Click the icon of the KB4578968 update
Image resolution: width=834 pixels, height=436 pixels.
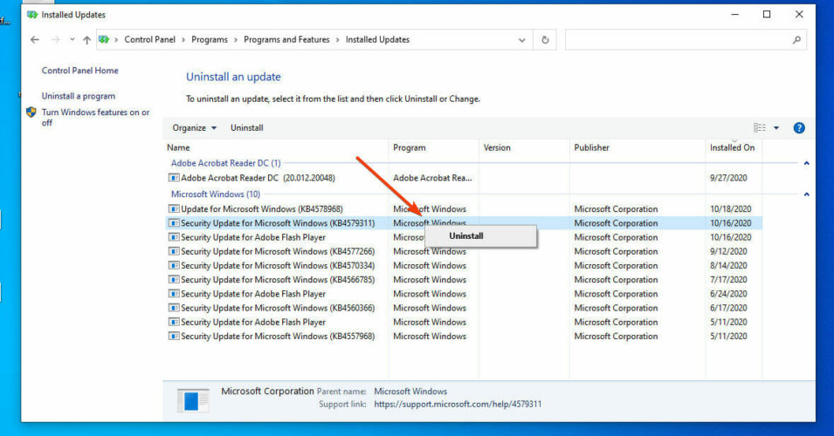click(174, 208)
